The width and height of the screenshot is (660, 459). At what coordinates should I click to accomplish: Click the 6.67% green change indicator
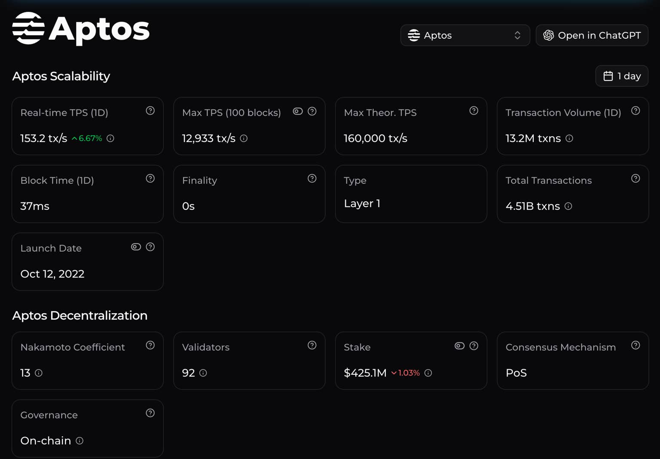87,139
